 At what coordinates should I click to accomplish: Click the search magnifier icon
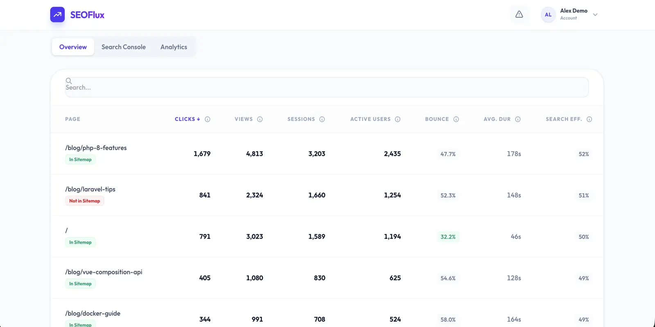pyautogui.click(x=69, y=81)
